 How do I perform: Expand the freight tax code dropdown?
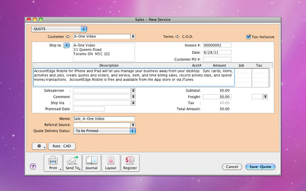[x=265, y=97]
